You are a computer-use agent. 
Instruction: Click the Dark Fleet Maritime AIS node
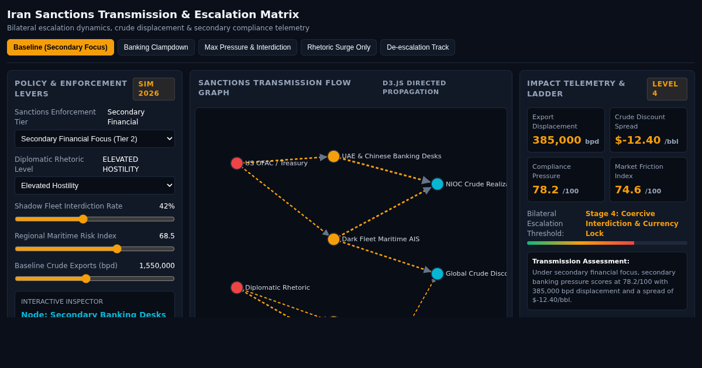pos(333,239)
